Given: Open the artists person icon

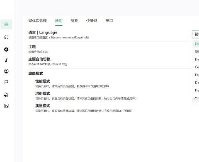Looking at the screenshot, I should (6, 71).
